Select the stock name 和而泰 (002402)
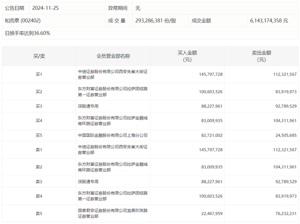Image resolution: width=300 pixels, height=224 pixels. point(23,21)
